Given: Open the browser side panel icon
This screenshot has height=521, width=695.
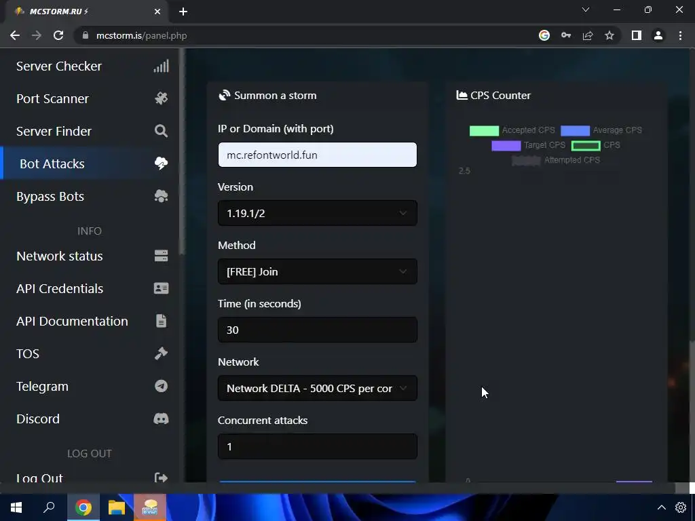Looking at the screenshot, I should (x=637, y=35).
